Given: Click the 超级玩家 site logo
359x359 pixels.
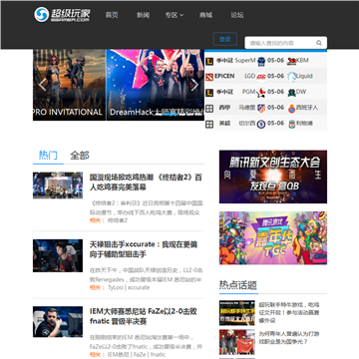Looking at the screenshot, I should point(62,15).
